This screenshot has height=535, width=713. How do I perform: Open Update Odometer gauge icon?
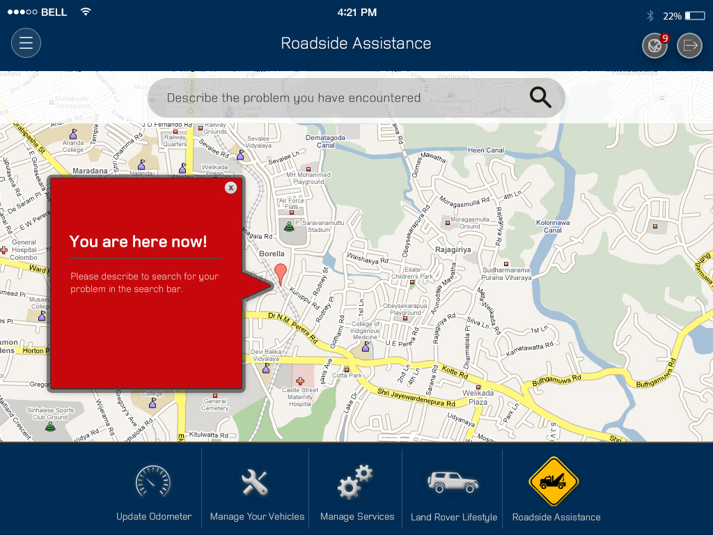tap(153, 482)
